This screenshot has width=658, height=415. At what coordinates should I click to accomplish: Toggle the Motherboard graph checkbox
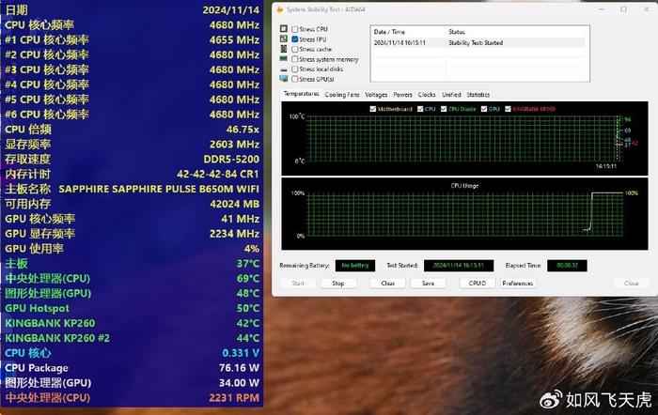pyautogui.click(x=372, y=109)
